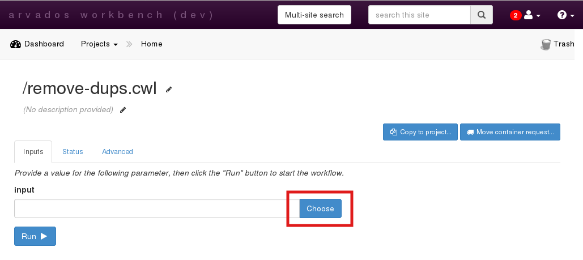Open the Advanced tab
The width and height of the screenshot is (583, 260).
[x=117, y=152]
